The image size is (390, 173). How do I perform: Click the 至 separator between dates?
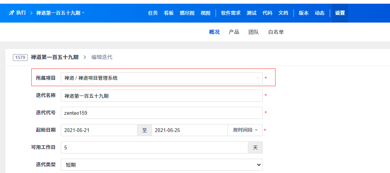pyautogui.click(x=144, y=130)
